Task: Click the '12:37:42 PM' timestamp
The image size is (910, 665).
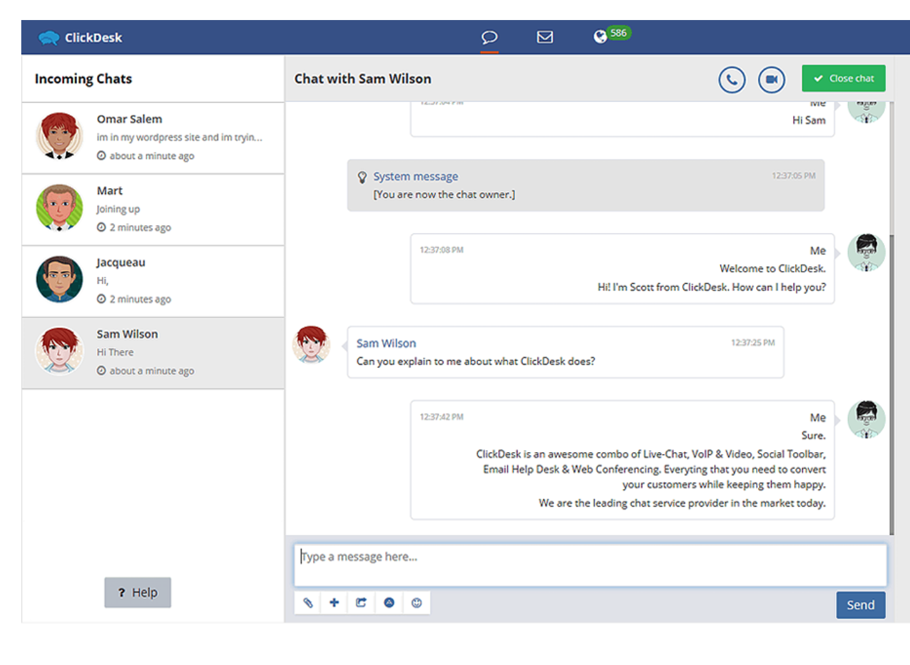Action: click(442, 417)
